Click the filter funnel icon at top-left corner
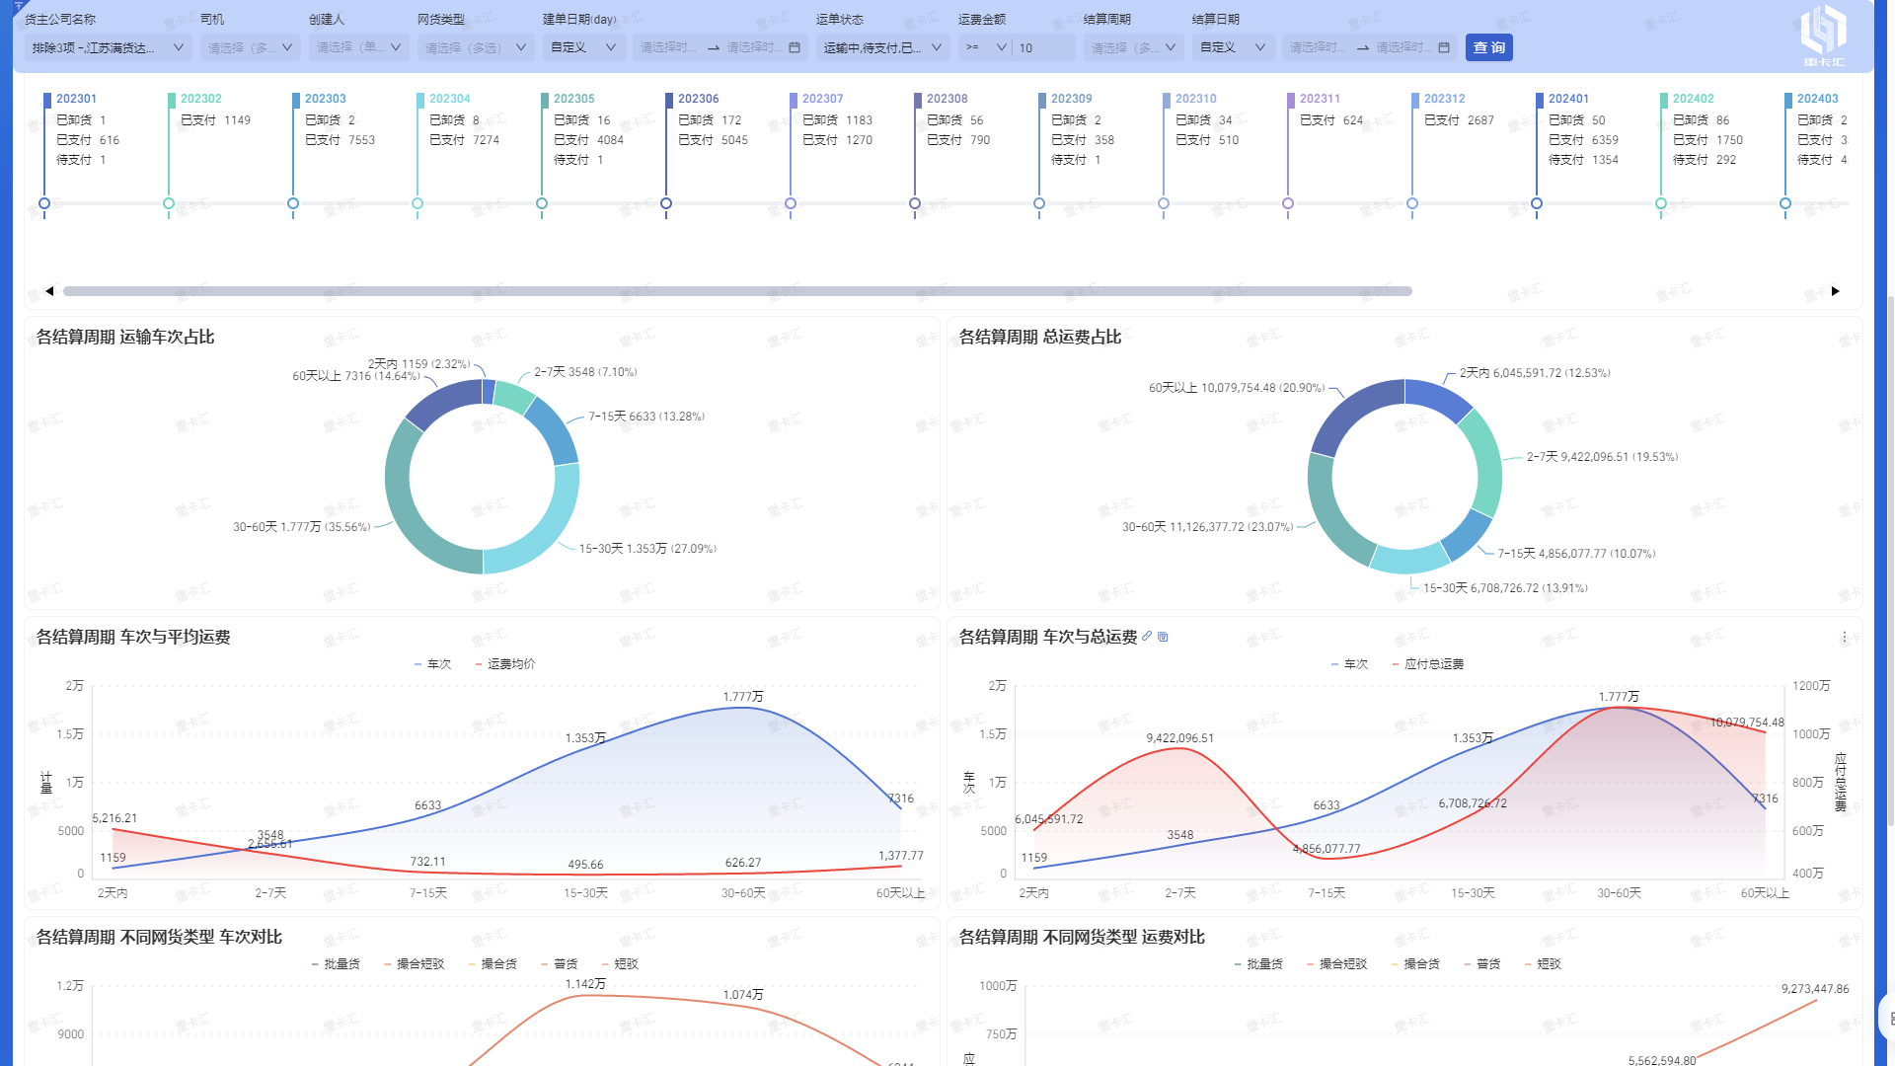This screenshot has width=1895, height=1066. pyautogui.click(x=19, y=6)
